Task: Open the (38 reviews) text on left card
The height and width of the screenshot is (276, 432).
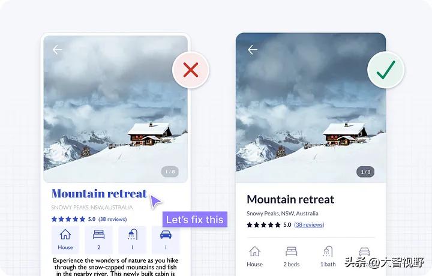Action: 113,219
